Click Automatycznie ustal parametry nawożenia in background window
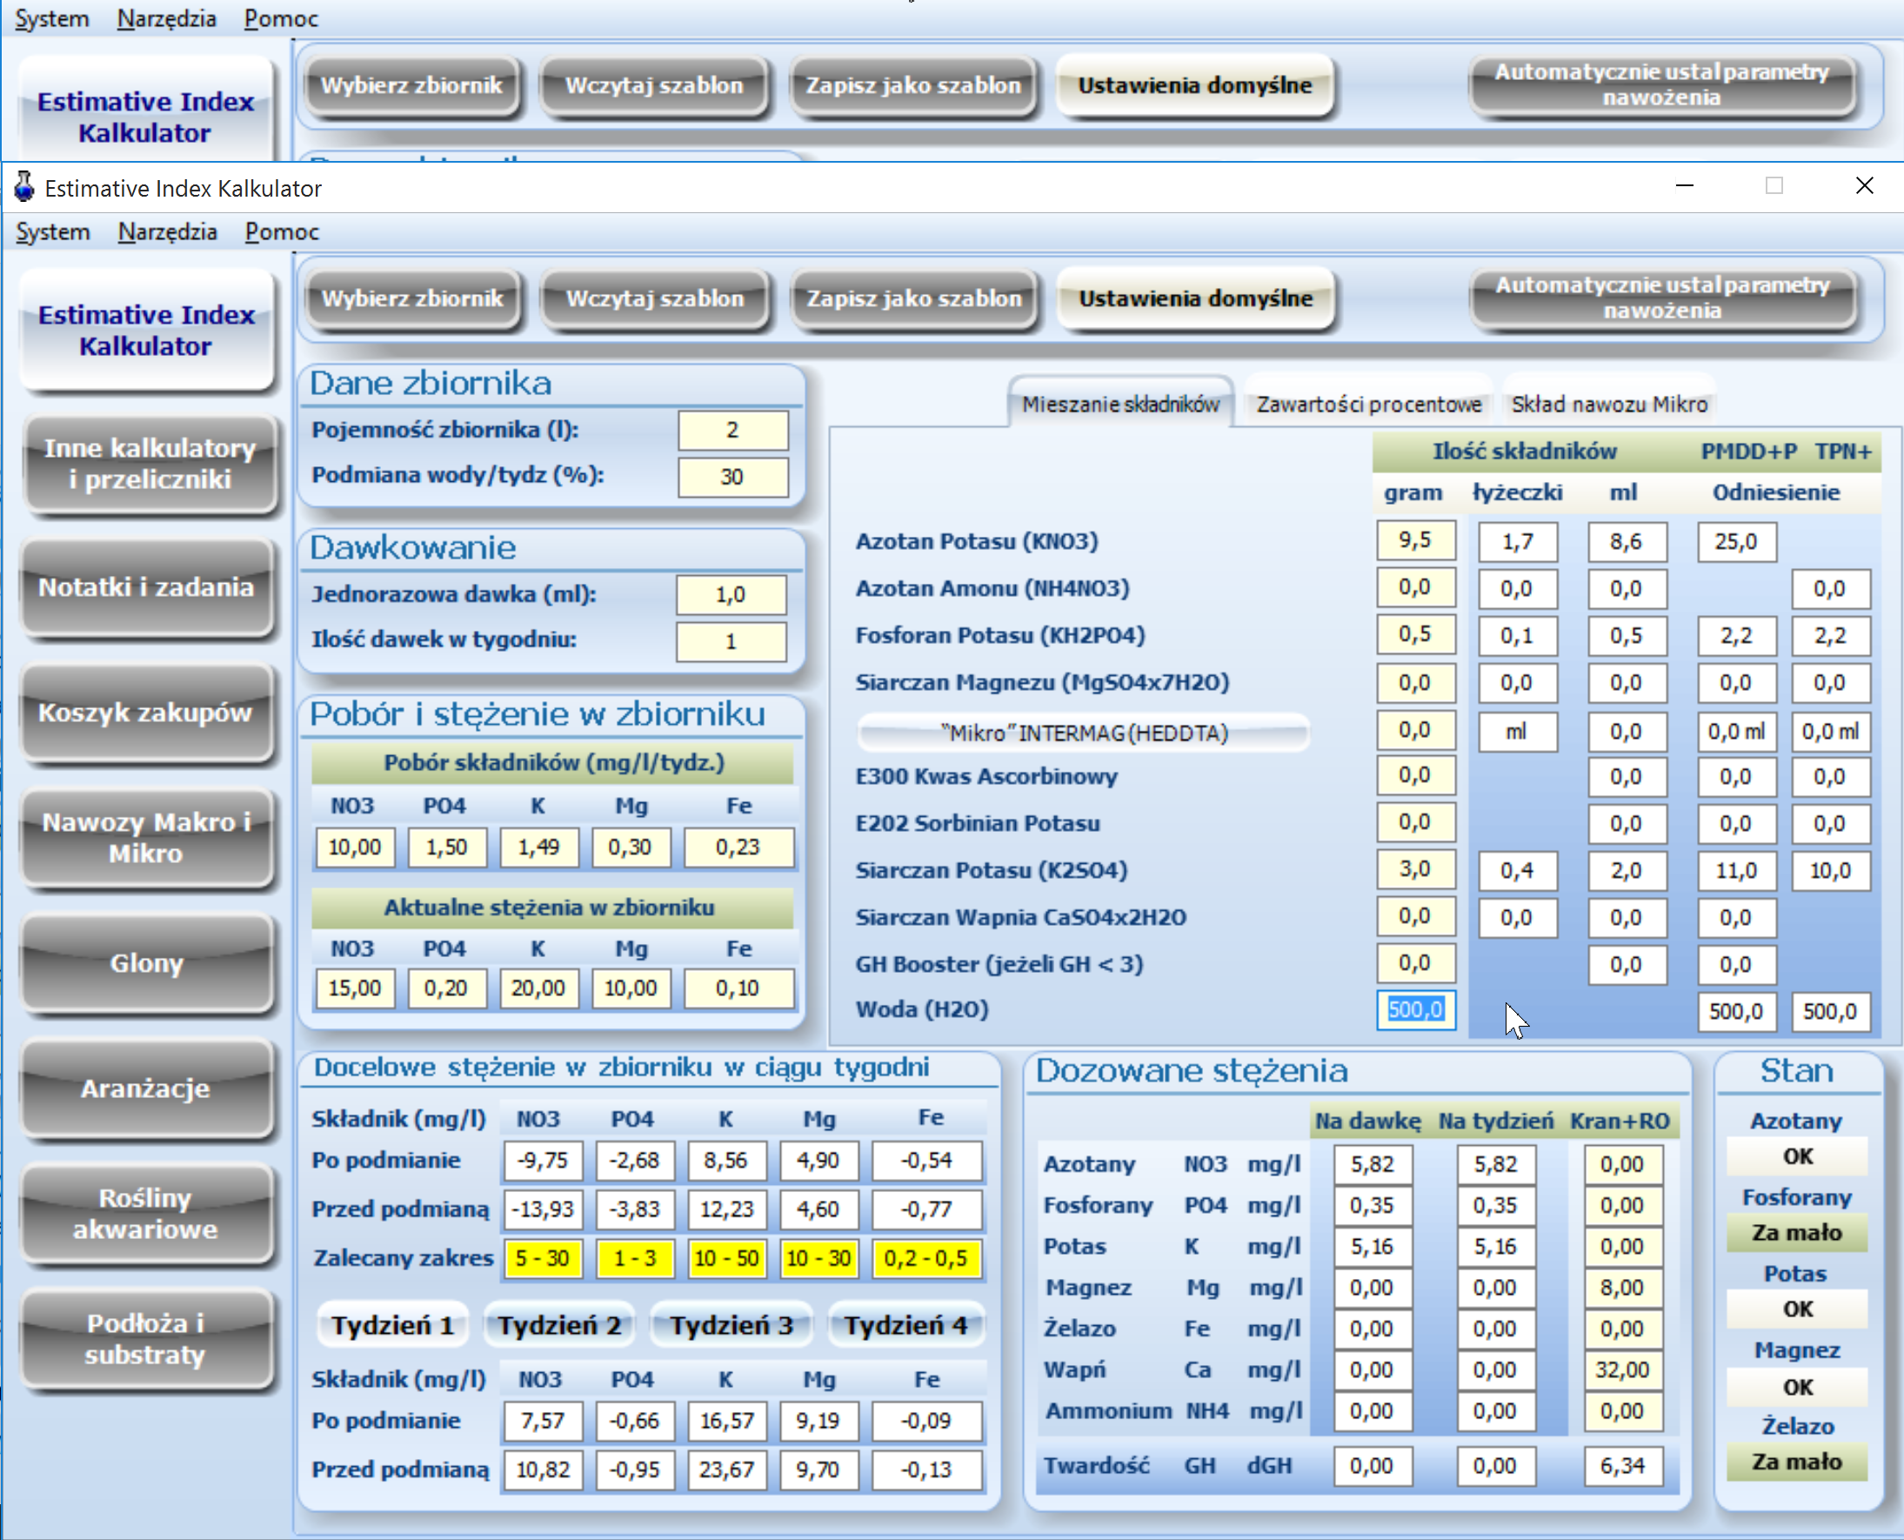Viewport: 1904px width, 1540px height. [x=1662, y=85]
